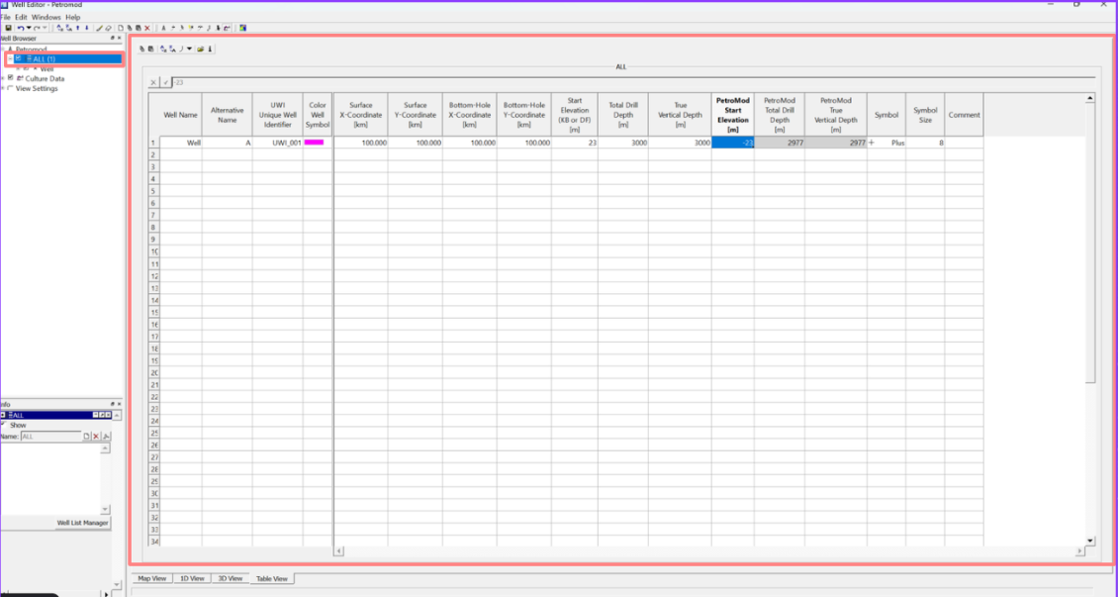Click Copy icon in table view toolbar

pyautogui.click(x=141, y=50)
